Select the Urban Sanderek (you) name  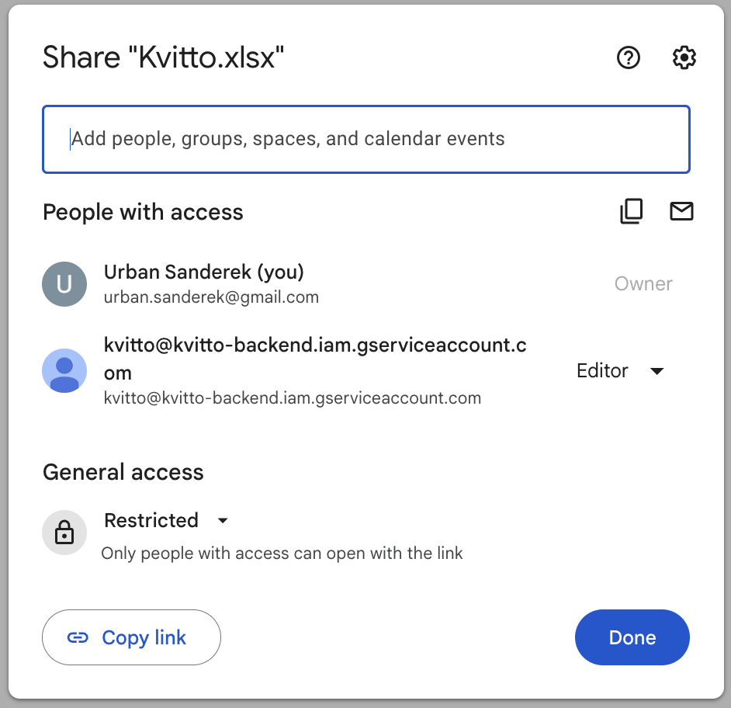tap(204, 272)
